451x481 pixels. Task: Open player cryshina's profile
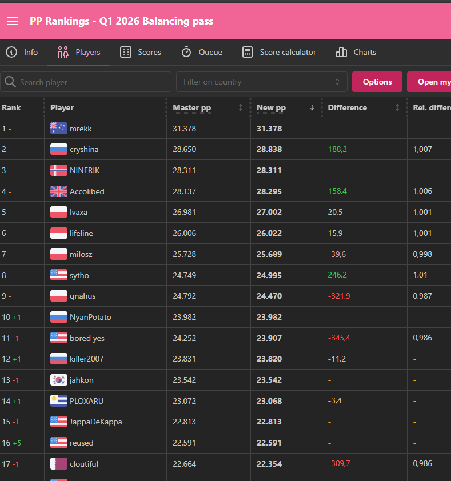pos(84,150)
